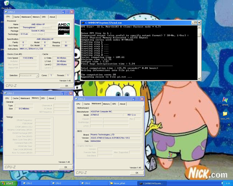Select CPU tab in Memory CPU-Z window
The height and width of the screenshot is (186, 233).
point(7,98)
